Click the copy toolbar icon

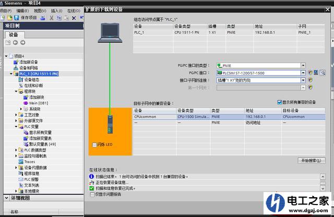point(59,18)
